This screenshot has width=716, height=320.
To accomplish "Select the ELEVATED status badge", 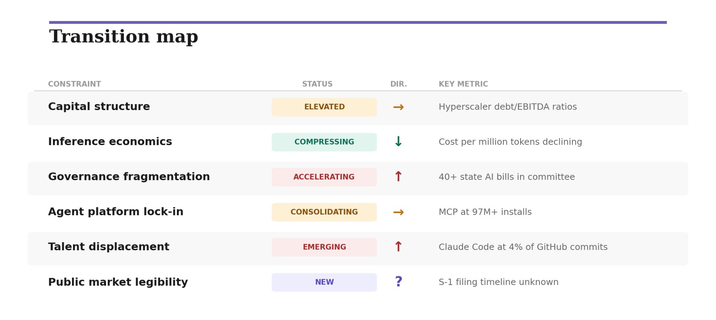I will click(x=324, y=107).
